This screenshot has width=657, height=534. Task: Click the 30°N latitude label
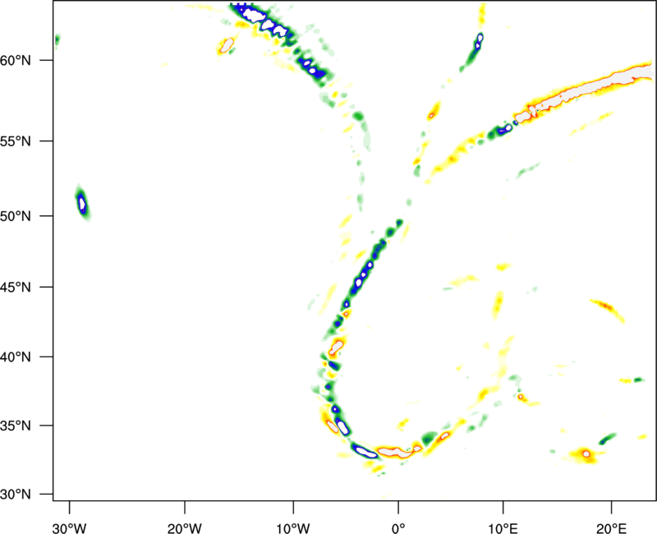pyautogui.click(x=16, y=495)
